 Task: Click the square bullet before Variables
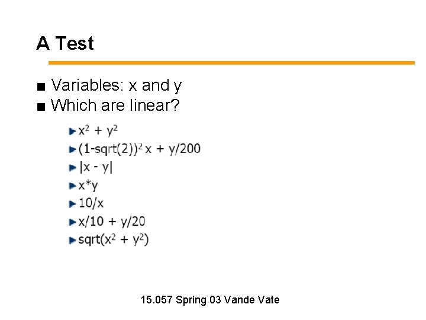point(40,87)
